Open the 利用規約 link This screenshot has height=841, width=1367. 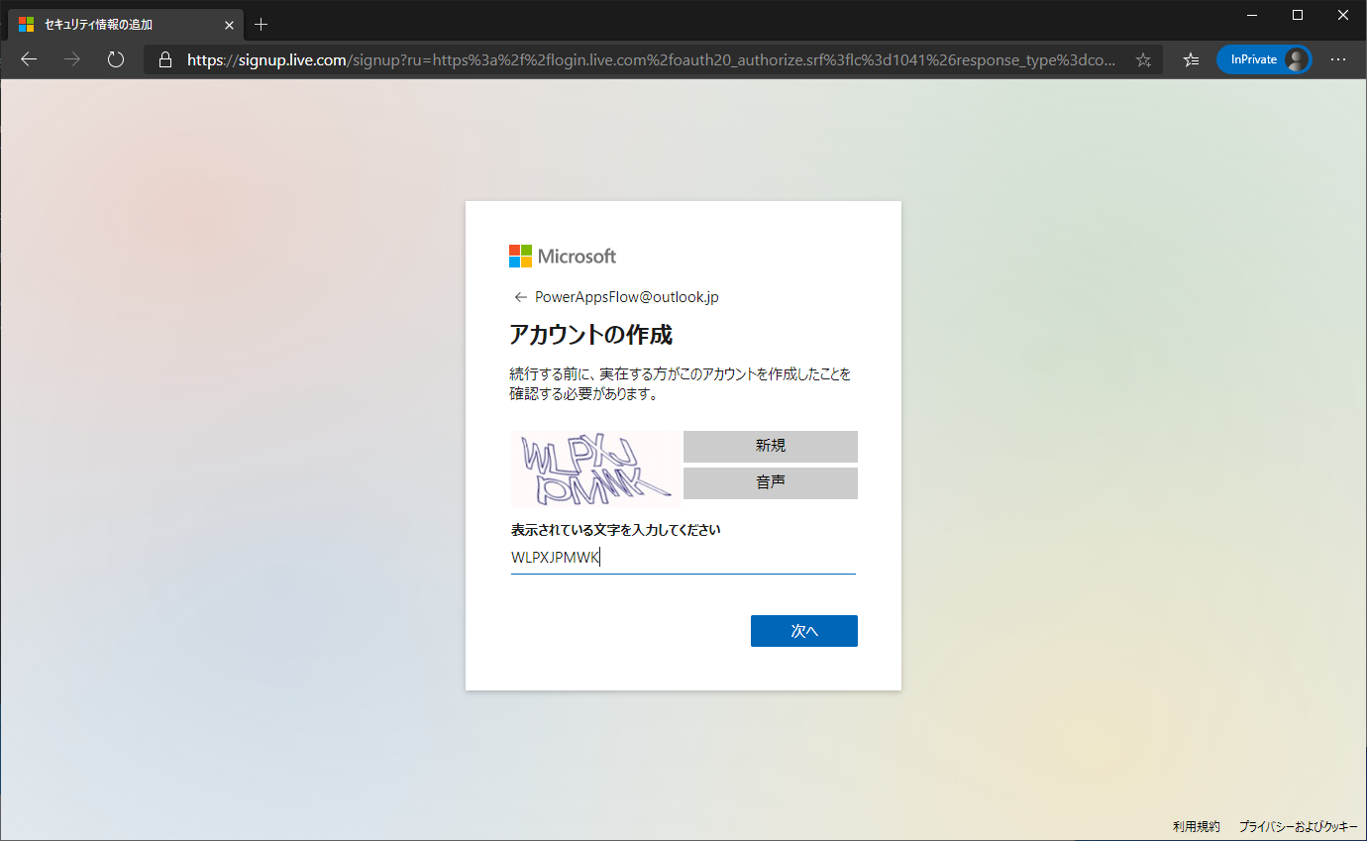click(x=1196, y=826)
